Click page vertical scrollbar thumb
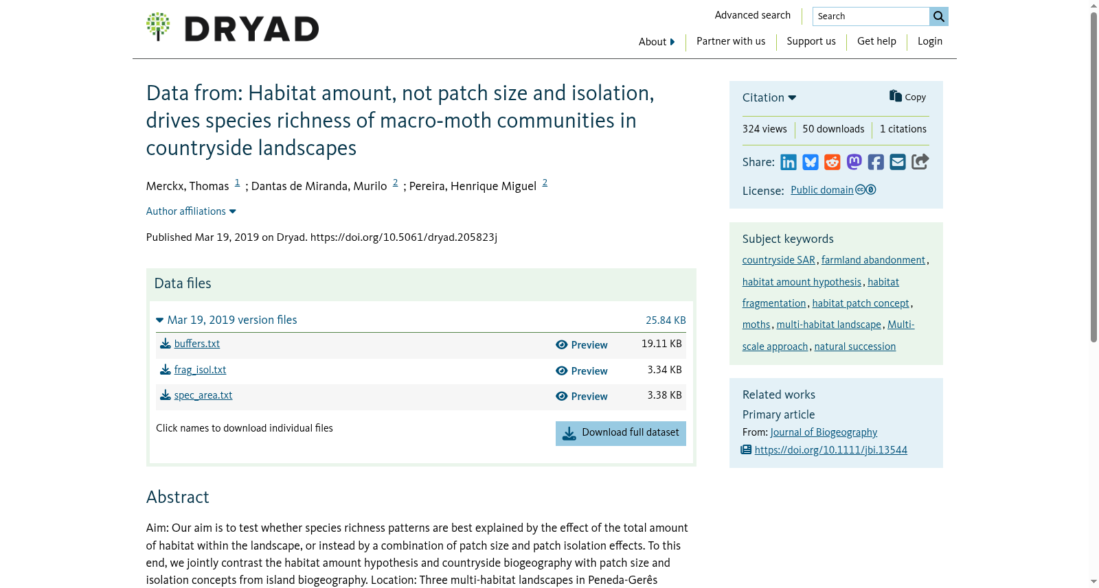 (1094, 177)
